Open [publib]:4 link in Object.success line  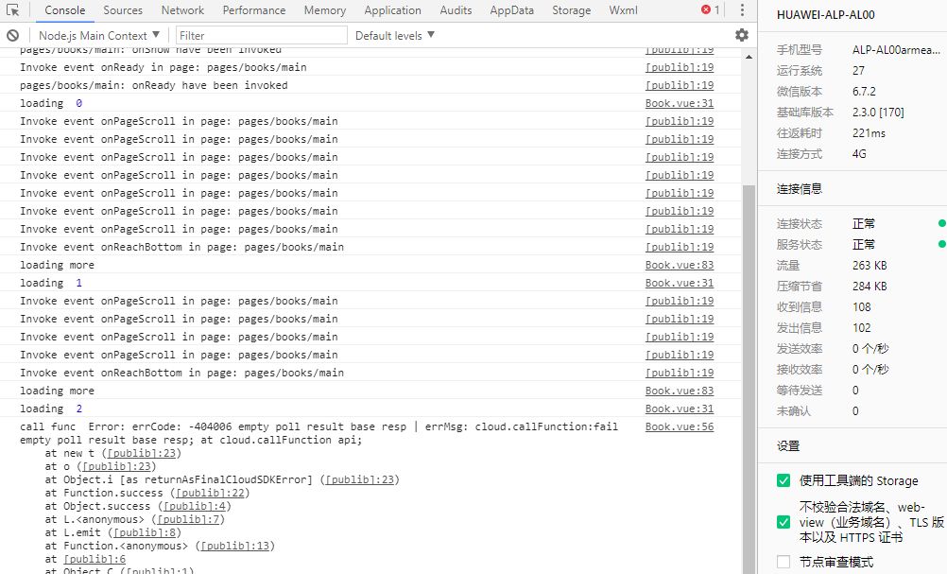(x=194, y=506)
